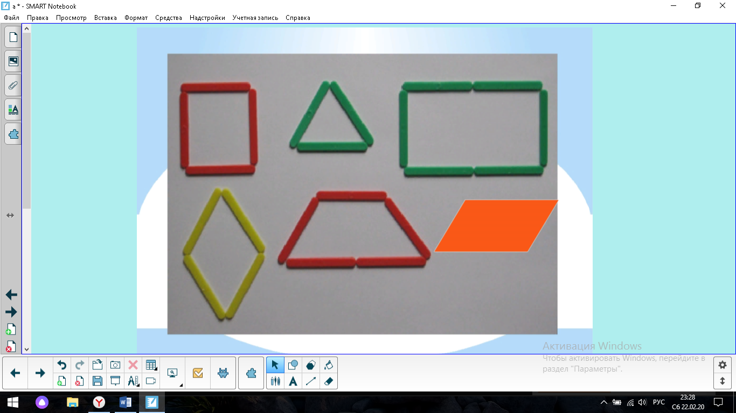Screen dimensions: 736x413
Task: Open the Формат menu
Action: coord(136,18)
